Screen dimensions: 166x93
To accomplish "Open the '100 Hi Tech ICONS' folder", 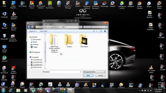I will pyautogui.click(x=54, y=43).
